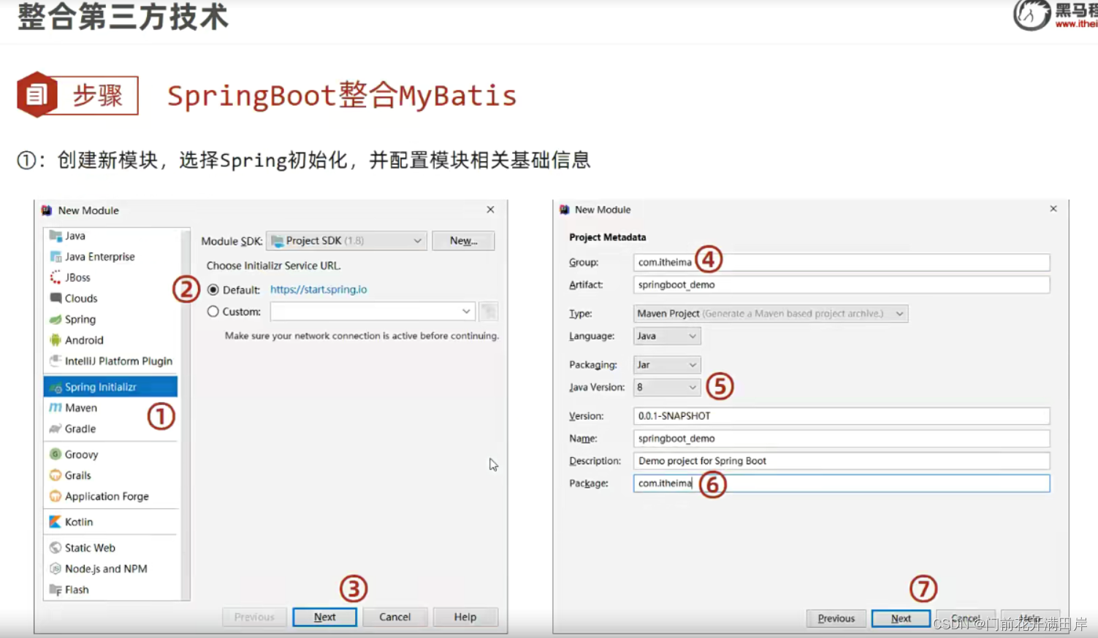Screen dimensions: 1098x638
Task: Click New... SDK button
Action: click(463, 241)
